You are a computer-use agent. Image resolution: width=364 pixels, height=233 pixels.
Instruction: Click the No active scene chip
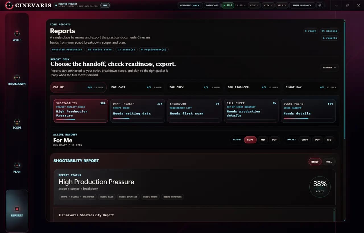[x=100, y=50]
